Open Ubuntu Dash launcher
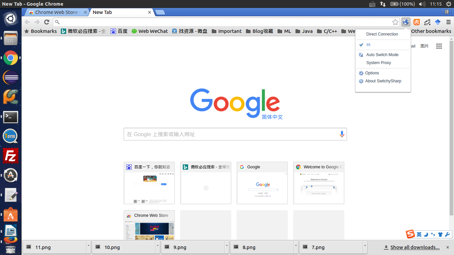The width and height of the screenshot is (454, 255). point(11,19)
